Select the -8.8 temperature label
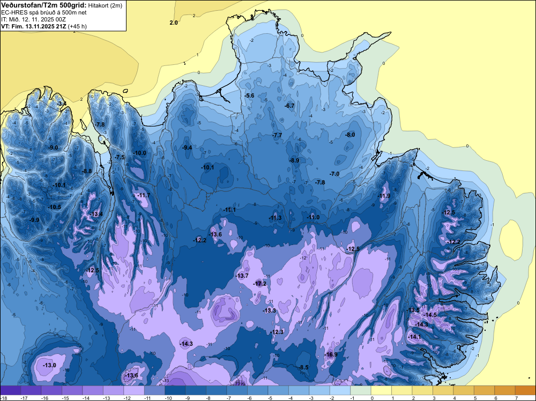The height and width of the screenshot is (401, 536). coord(87,171)
